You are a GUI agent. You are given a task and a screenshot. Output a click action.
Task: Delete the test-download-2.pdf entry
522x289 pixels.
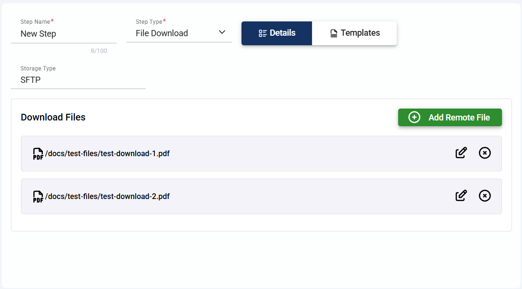pyautogui.click(x=484, y=196)
